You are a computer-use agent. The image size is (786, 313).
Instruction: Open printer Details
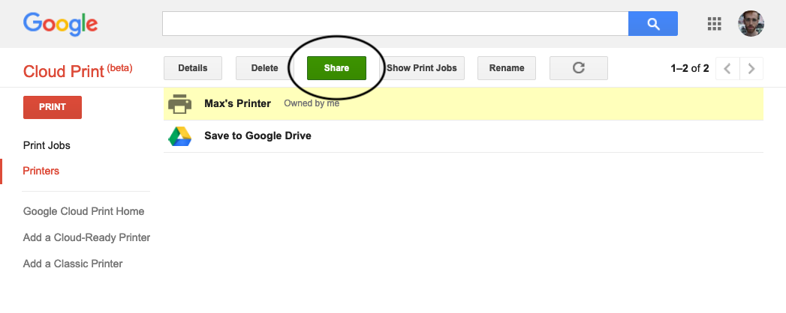[192, 68]
